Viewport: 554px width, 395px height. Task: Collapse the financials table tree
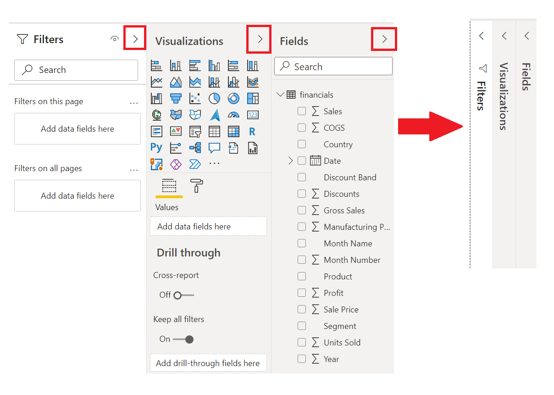click(x=280, y=95)
